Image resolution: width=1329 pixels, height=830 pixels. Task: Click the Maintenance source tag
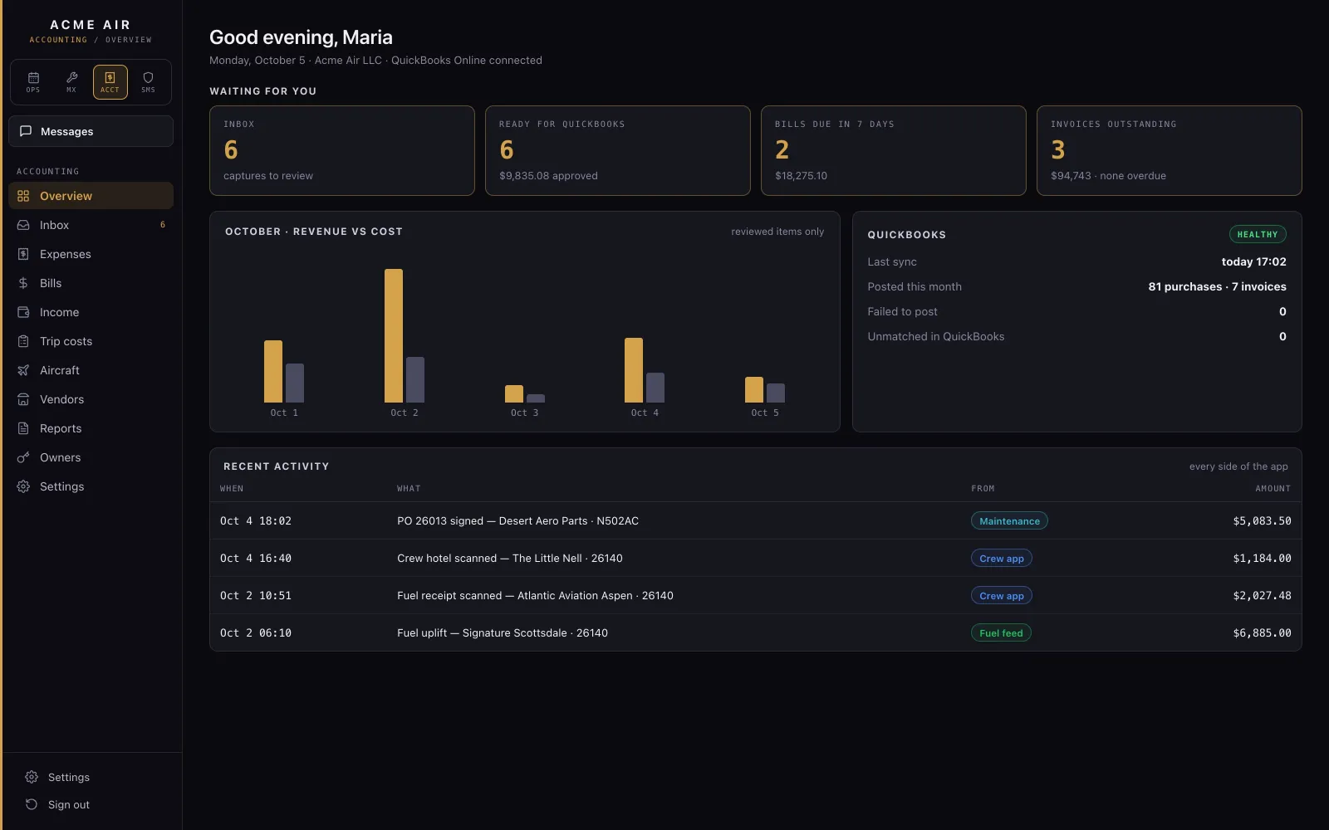click(x=1009, y=520)
